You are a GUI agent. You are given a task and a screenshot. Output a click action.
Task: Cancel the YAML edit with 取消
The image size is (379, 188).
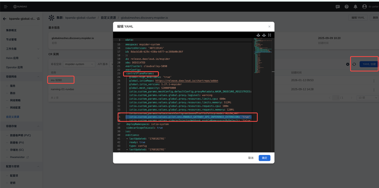click(x=251, y=158)
